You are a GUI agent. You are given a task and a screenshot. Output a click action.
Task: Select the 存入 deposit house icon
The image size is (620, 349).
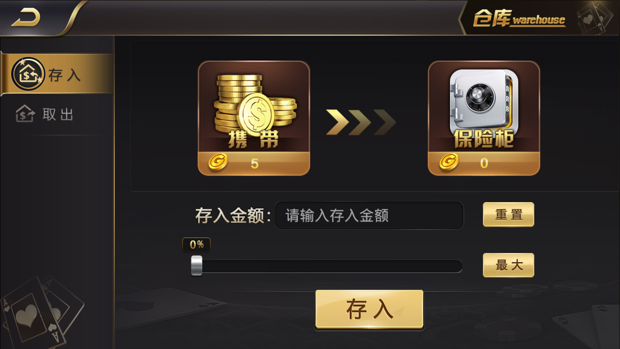(x=28, y=74)
